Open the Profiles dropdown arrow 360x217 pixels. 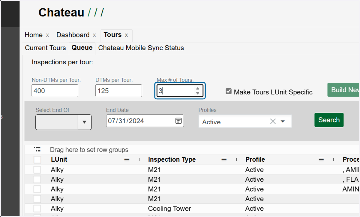[283, 121]
